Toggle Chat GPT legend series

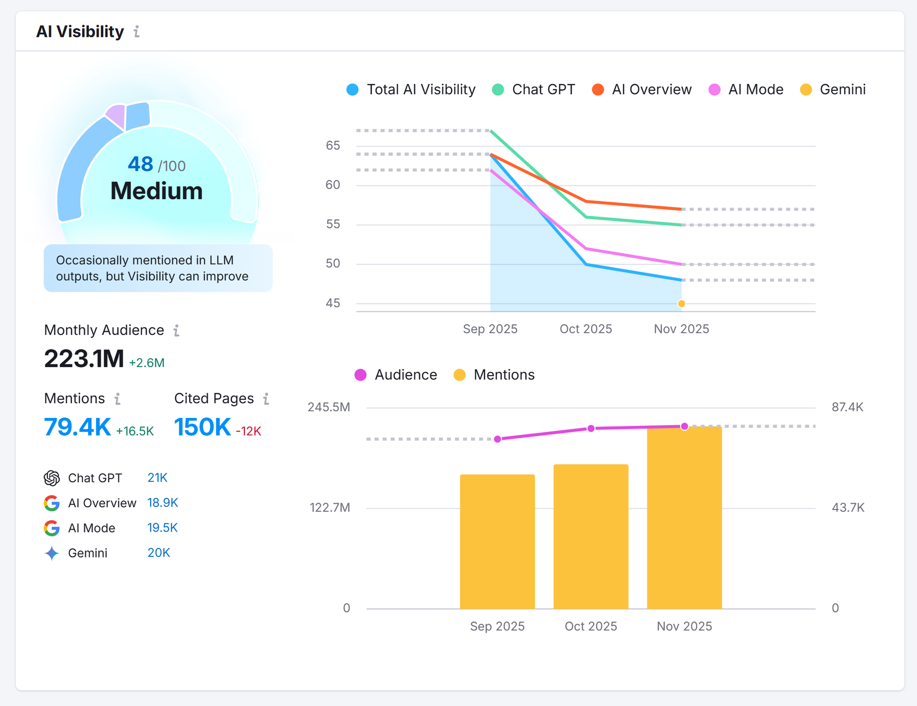533,90
